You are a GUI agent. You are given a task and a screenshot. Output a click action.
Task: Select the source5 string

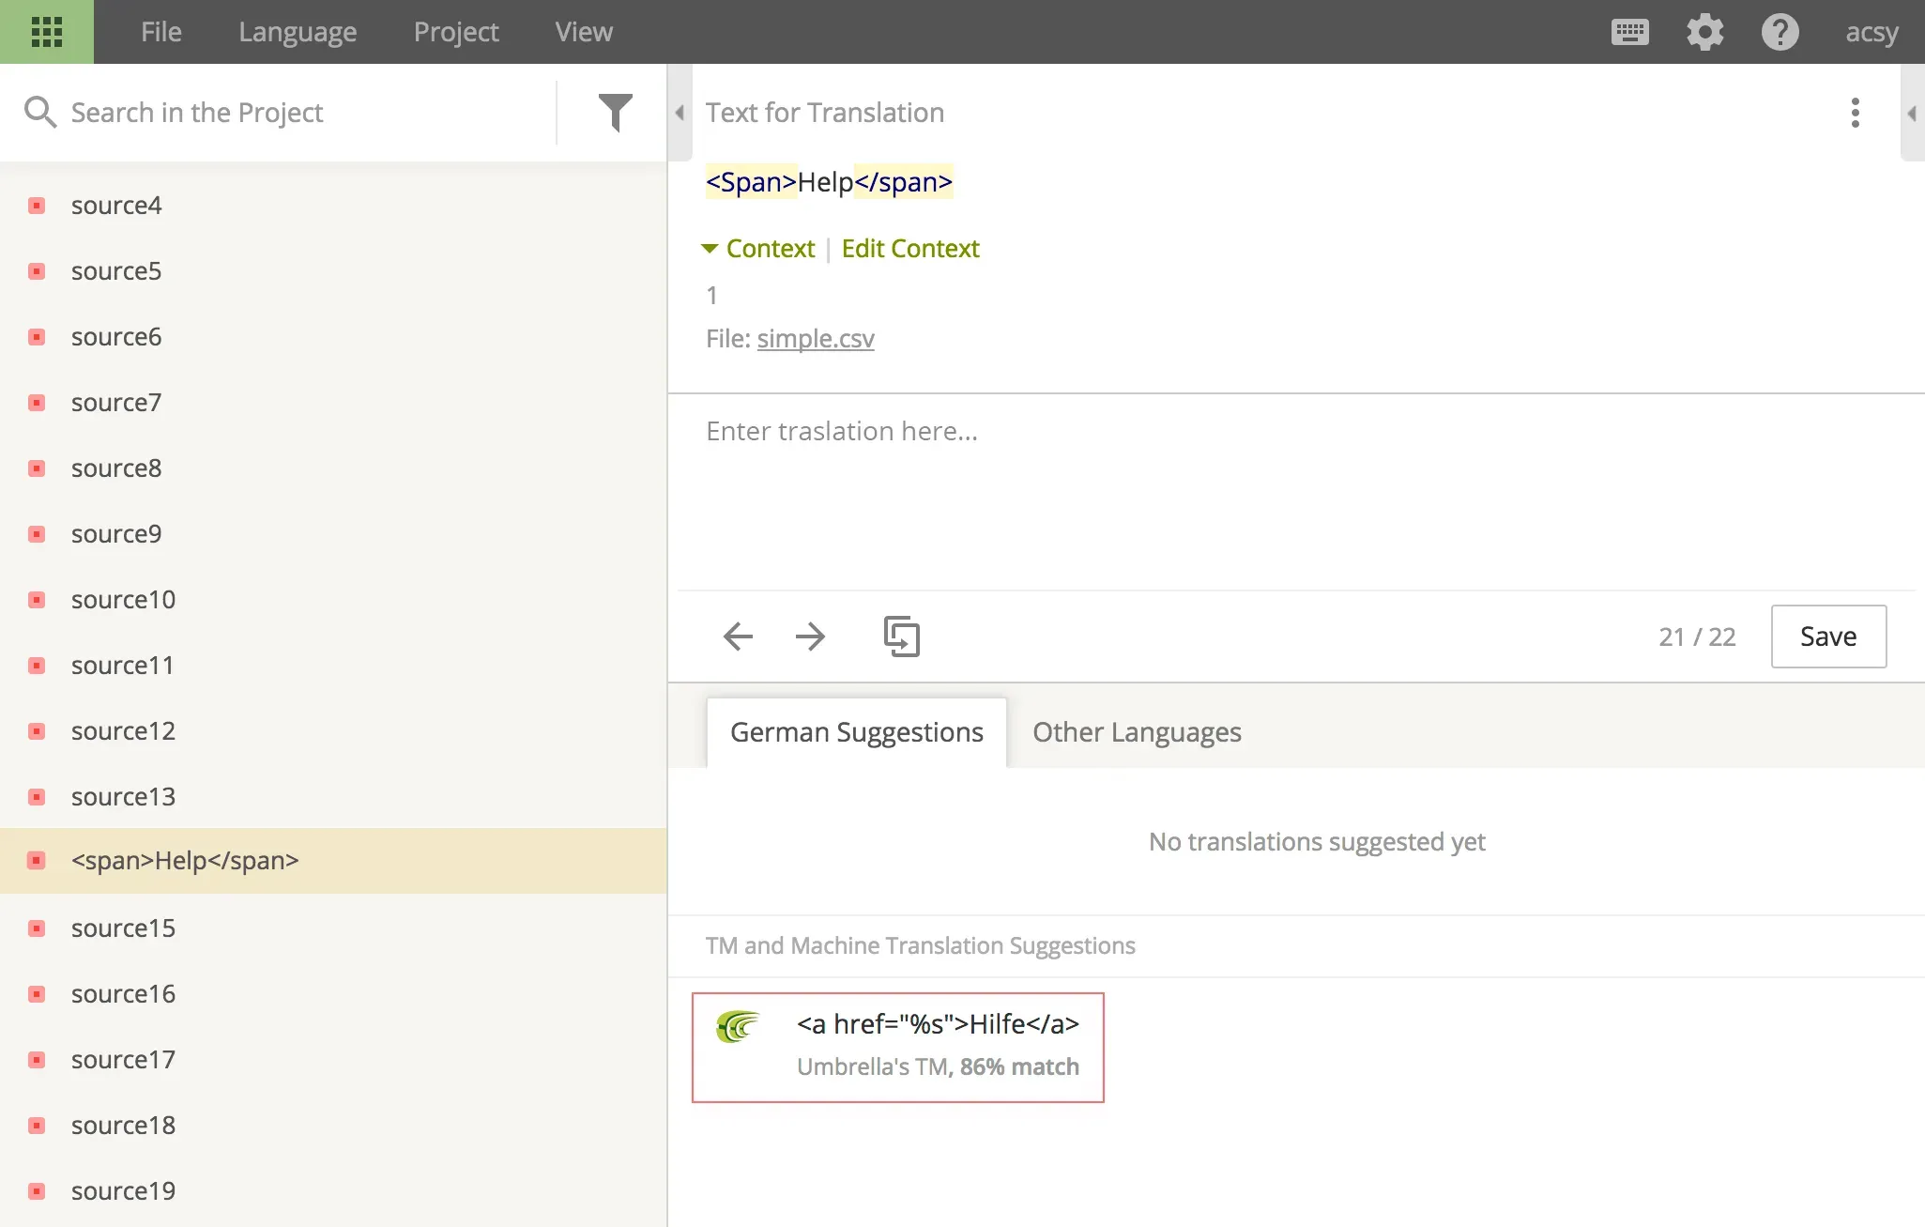(x=333, y=270)
